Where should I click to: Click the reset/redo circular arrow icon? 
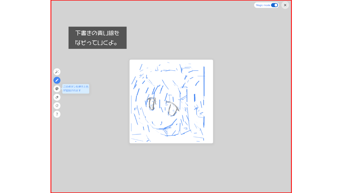point(57,106)
